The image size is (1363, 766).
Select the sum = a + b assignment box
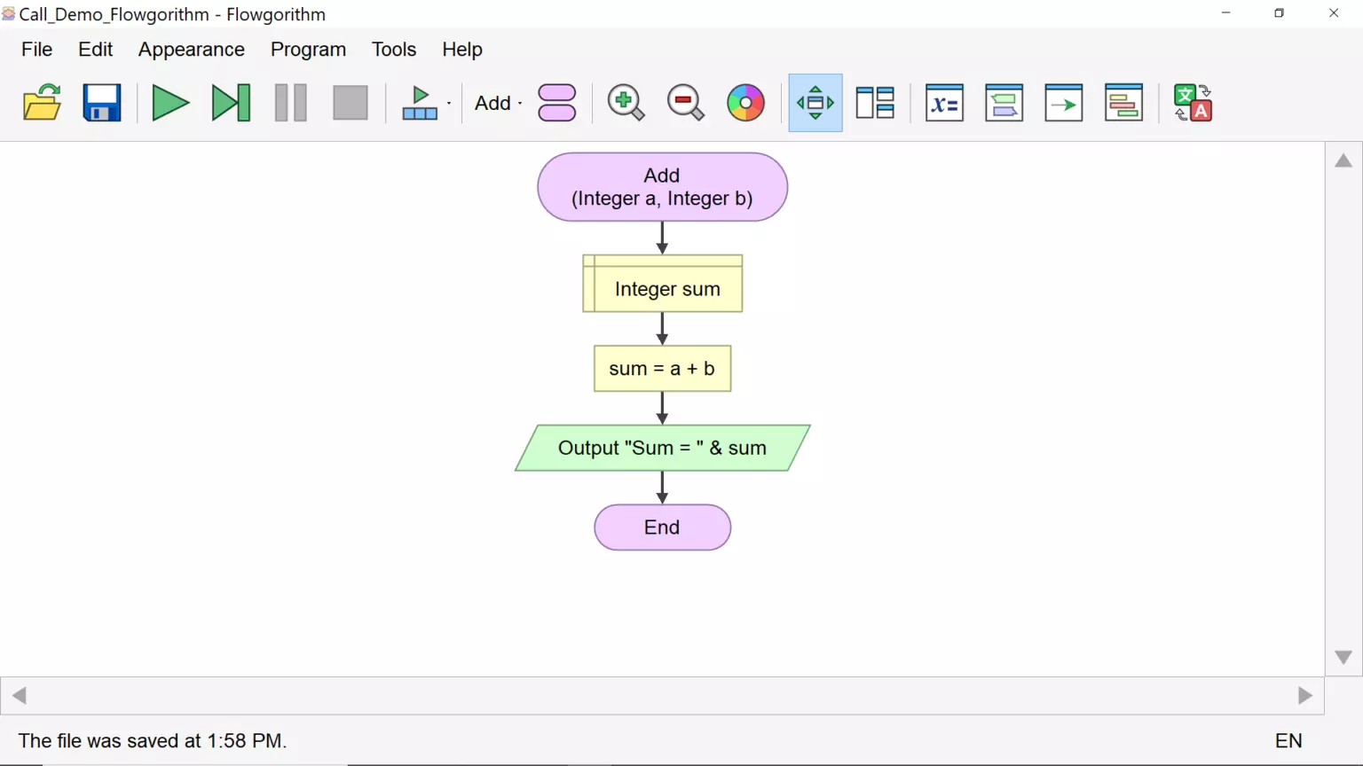[662, 369]
